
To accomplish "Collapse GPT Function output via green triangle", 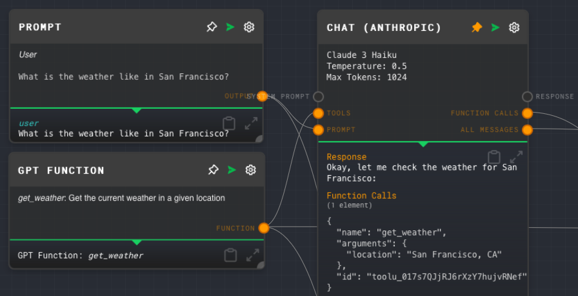I will (x=137, y=242).
